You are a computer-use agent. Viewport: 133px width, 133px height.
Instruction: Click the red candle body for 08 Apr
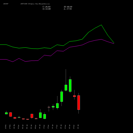pos(32,116)
